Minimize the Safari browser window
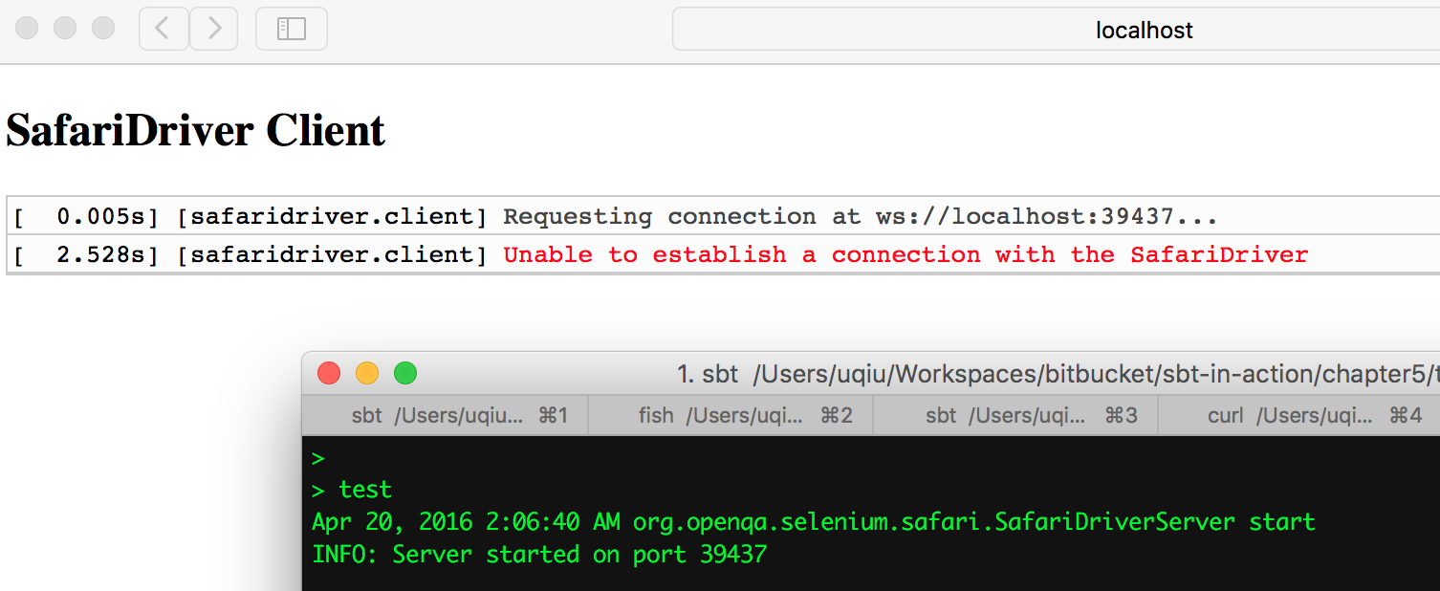This screenshot has height=591, width=1440. pos(65,29)
